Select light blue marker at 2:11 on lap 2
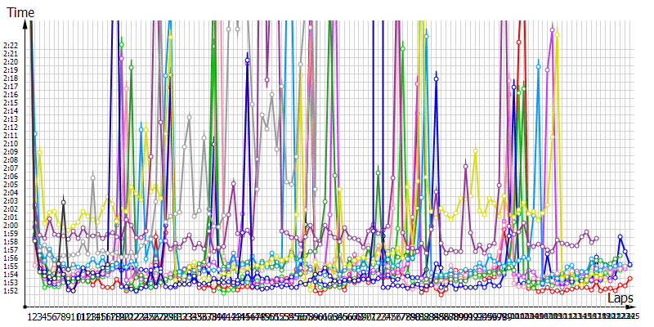 pyautogui.click(x=34, y=133)
